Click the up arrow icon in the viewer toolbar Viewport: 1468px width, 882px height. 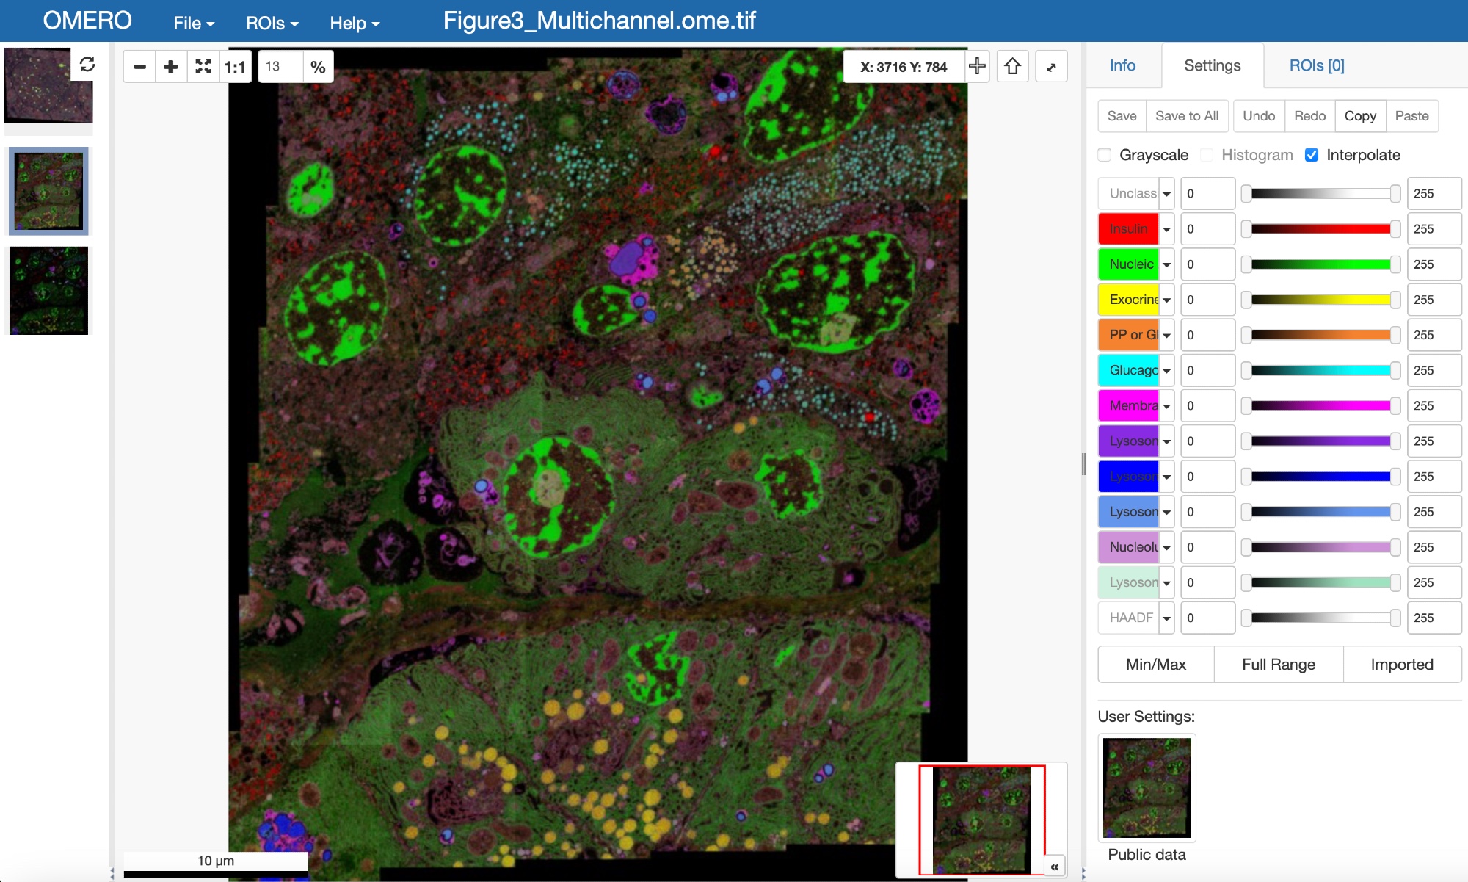click(1013, 67)
